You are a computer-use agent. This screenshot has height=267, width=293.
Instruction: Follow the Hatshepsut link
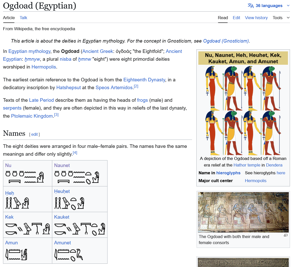point(68,87)
